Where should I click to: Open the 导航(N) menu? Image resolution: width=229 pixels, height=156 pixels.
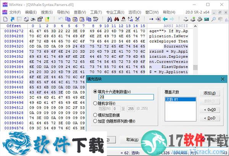[x=63, y=12]
